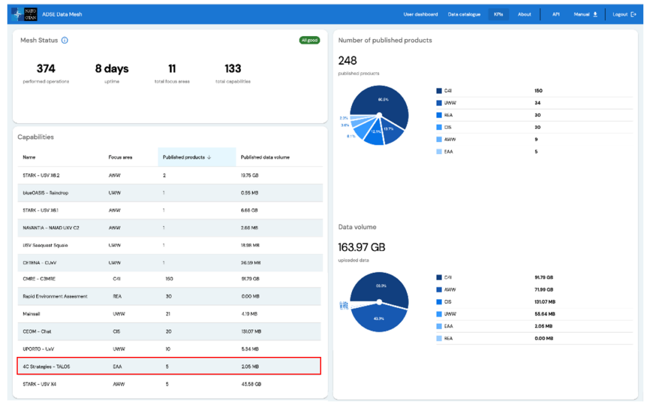This screenshot has width=647, height=405.
Task: Sort by Published data volume header
Action: (x=265, y=157)
